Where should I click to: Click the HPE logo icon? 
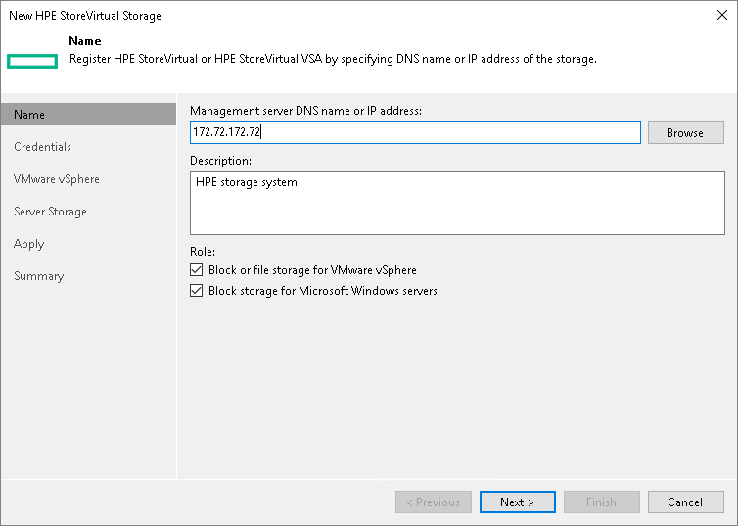32,61
